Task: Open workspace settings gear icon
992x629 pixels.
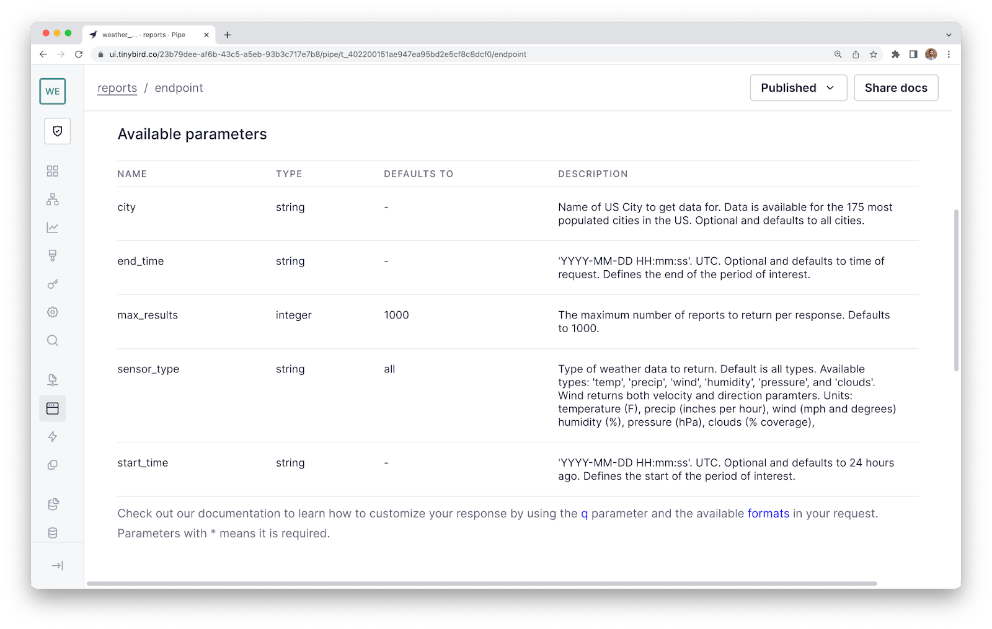Action: click(52, 312)
